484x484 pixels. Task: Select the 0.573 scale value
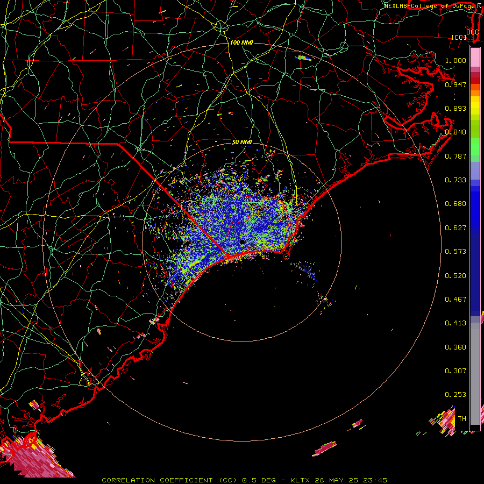455,252
